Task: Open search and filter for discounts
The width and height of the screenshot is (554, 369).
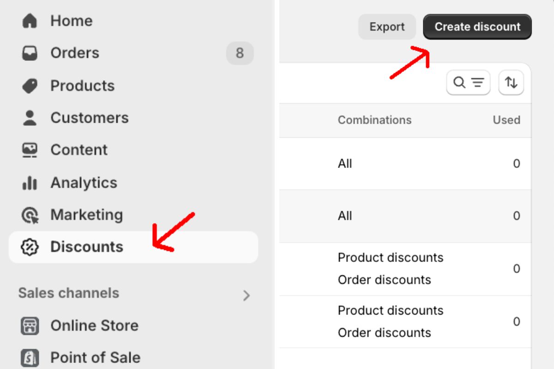Action: tap(468, 83)
